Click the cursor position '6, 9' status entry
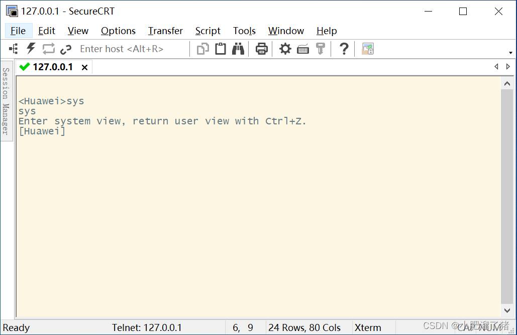The image size is (517, 335). (243, 328)
